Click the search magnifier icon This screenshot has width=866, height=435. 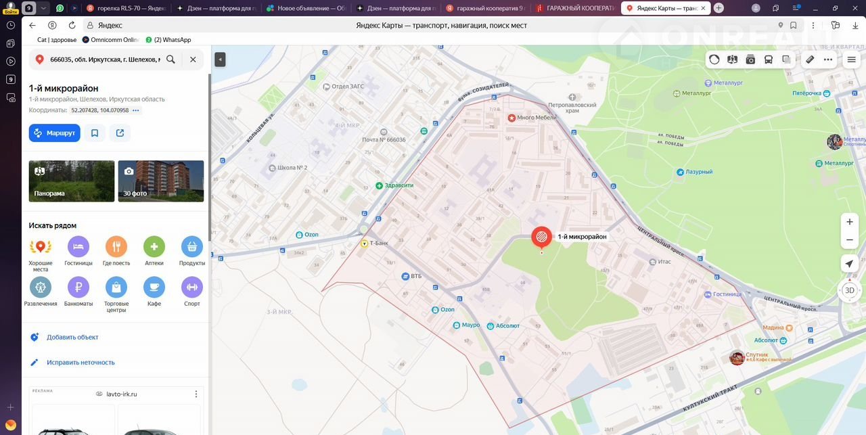(x=170, y=60)
